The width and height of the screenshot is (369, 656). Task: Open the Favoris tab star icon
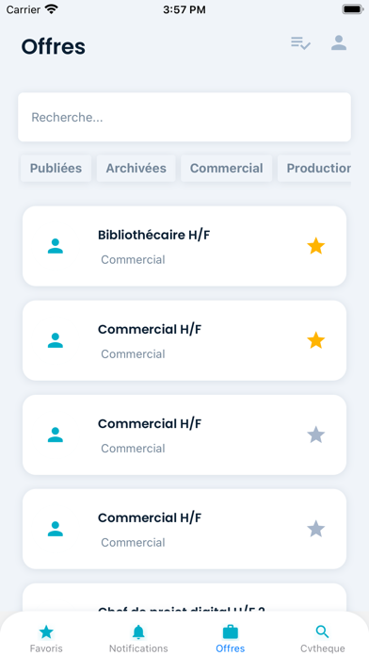coord(46,631)
